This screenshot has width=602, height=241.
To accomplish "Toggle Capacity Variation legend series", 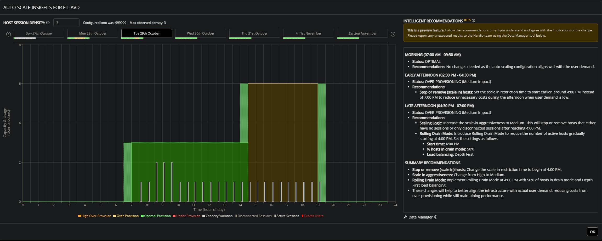I will [x=218, y=216].
